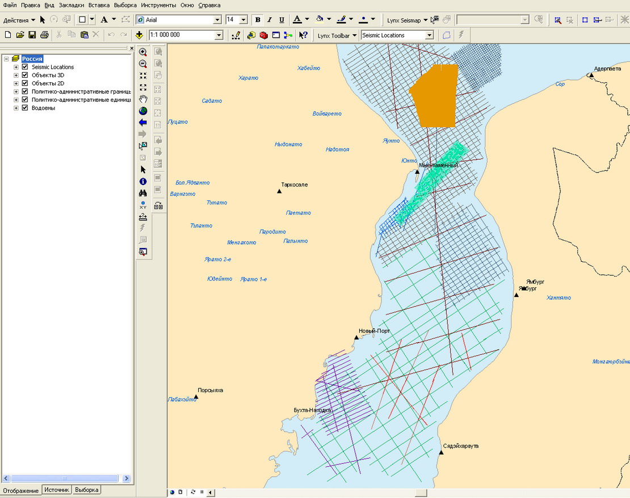
Task: Open the Справка menu
Action: click(x=209, y=5)
